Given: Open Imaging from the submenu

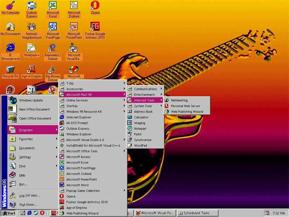Looking at the screenshot, I should pyautogui.click(x=145, y=123).
